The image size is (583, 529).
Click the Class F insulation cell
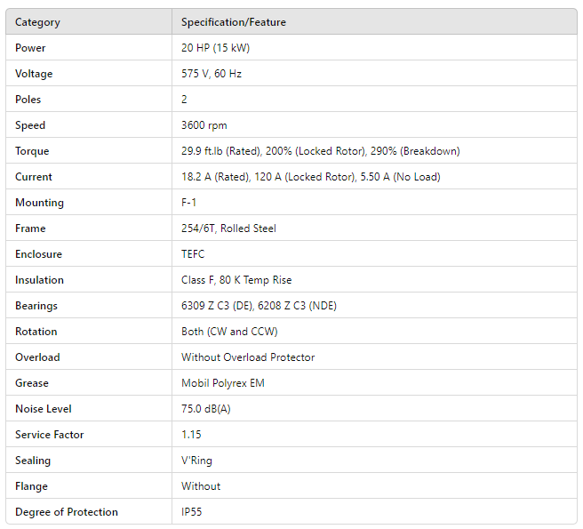click(236, 280)
